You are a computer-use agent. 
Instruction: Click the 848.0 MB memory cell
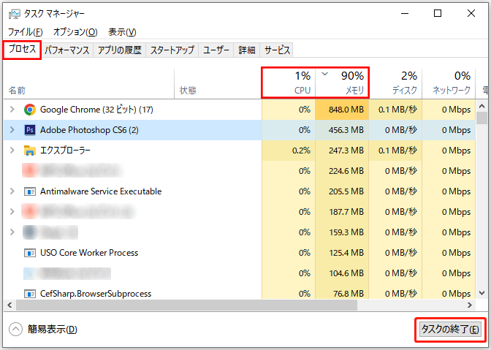tap(342, 110)
